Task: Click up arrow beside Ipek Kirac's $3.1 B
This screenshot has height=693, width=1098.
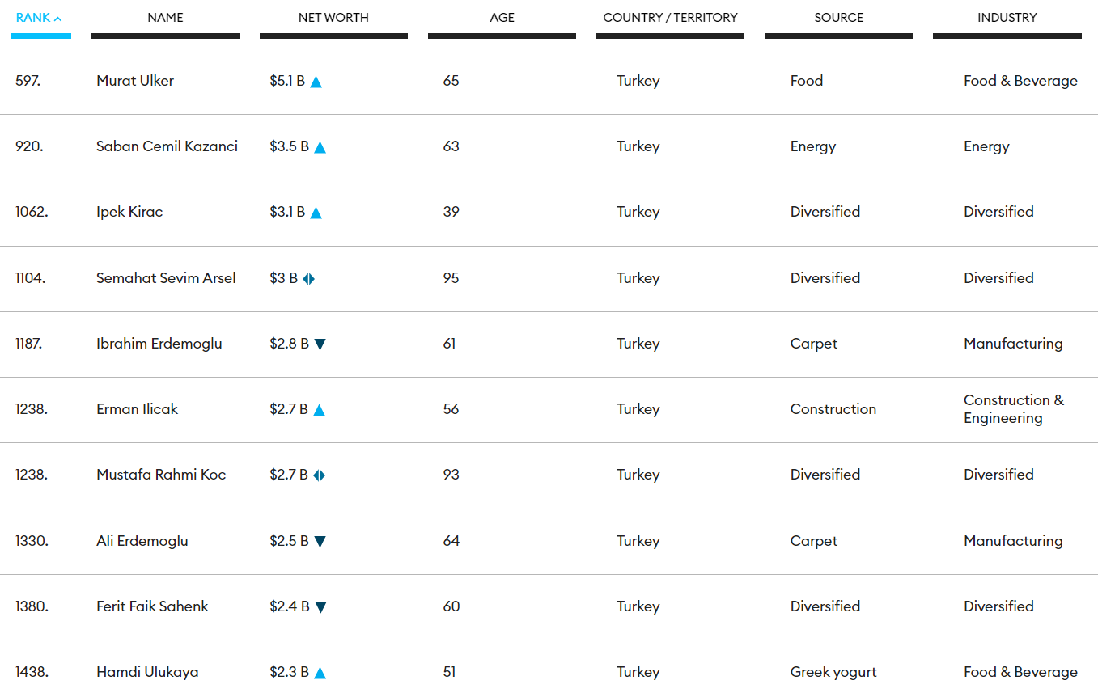Action: click(x=316, y=213)
